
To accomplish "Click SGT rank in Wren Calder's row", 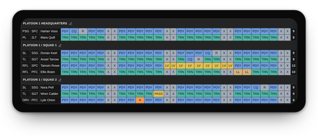I will 35,94.
